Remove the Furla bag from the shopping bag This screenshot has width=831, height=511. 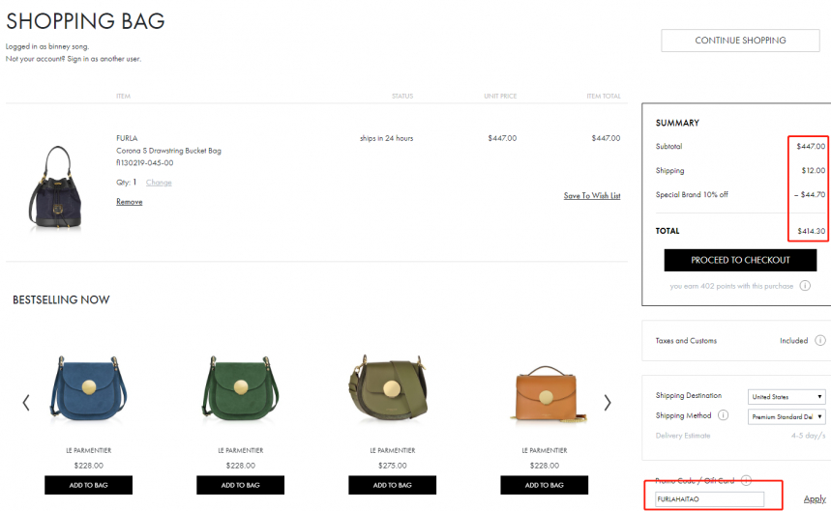[130, 202]
